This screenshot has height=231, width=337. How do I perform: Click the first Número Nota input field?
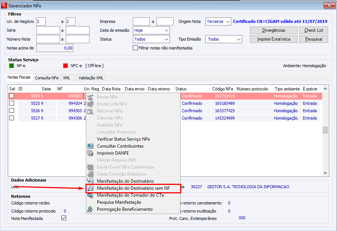click(48, 39)
